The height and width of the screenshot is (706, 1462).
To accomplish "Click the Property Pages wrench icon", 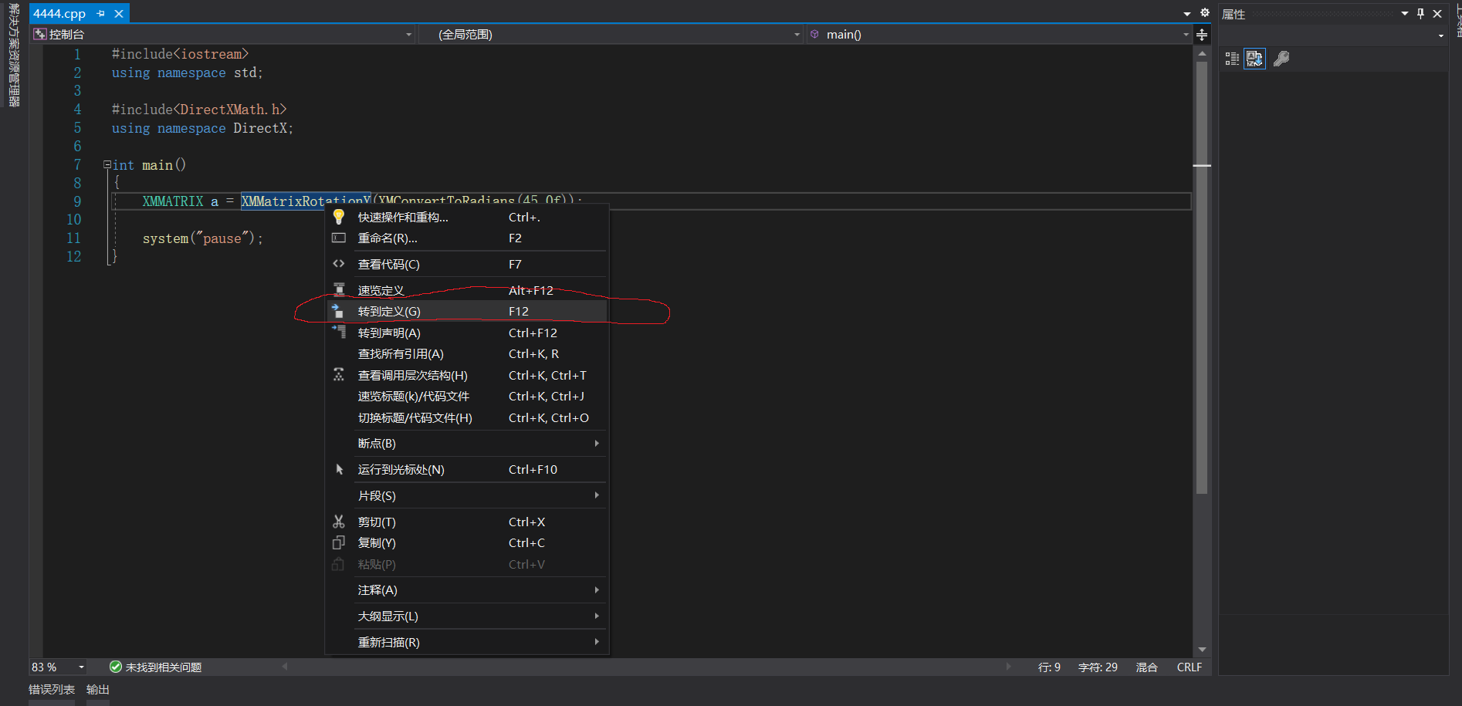I will (1281, 59).
